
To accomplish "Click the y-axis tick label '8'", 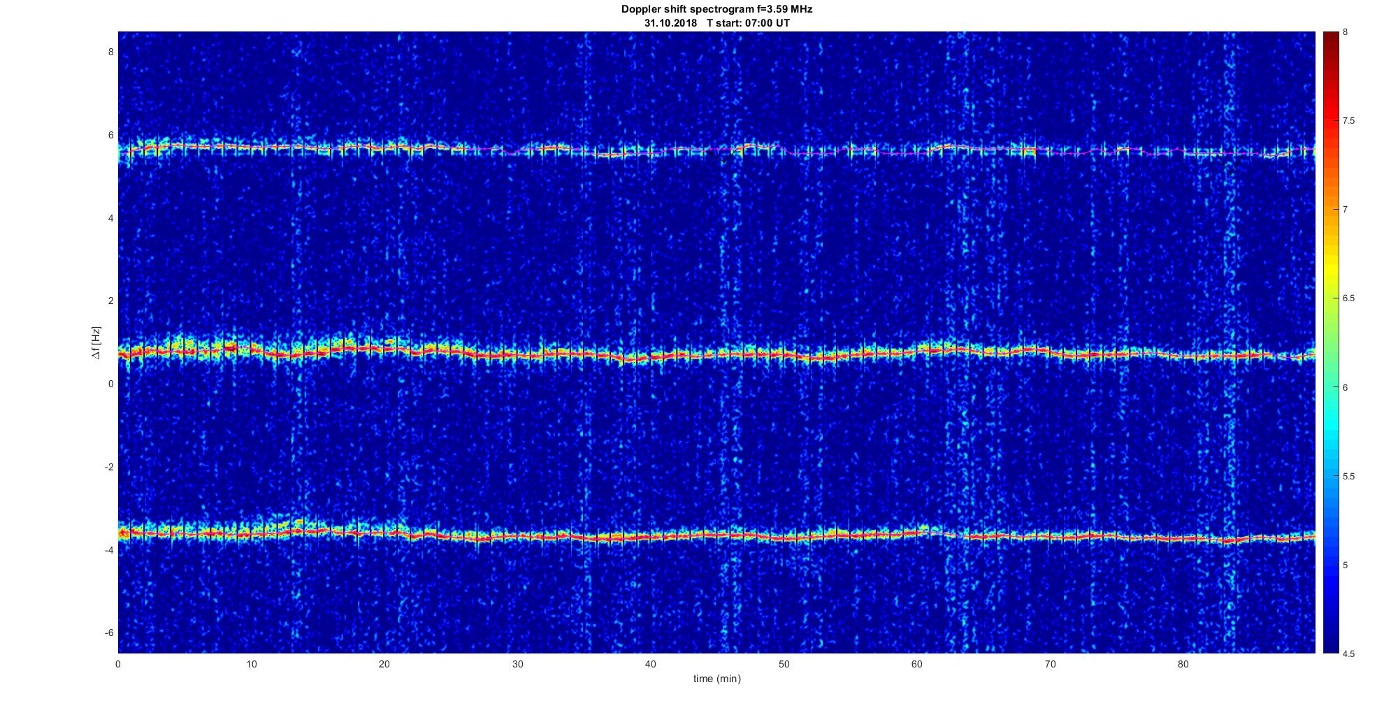I will point(110,52).
